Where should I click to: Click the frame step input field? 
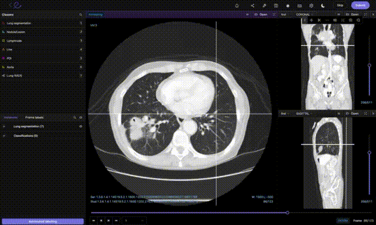(x=134, y=220)
